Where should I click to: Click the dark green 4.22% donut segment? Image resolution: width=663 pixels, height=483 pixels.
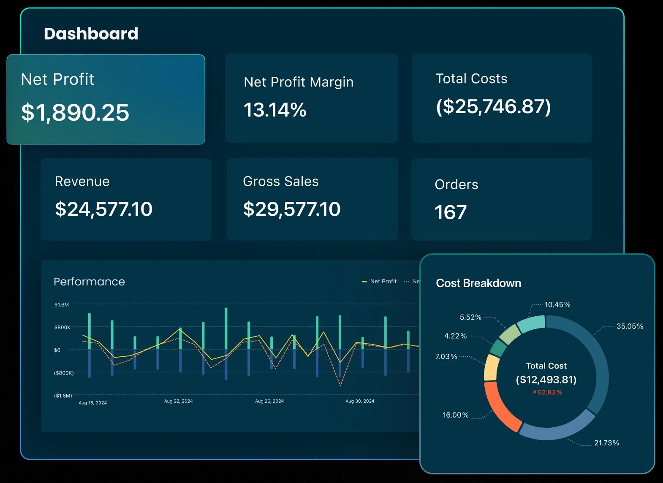tap(498, 348)
